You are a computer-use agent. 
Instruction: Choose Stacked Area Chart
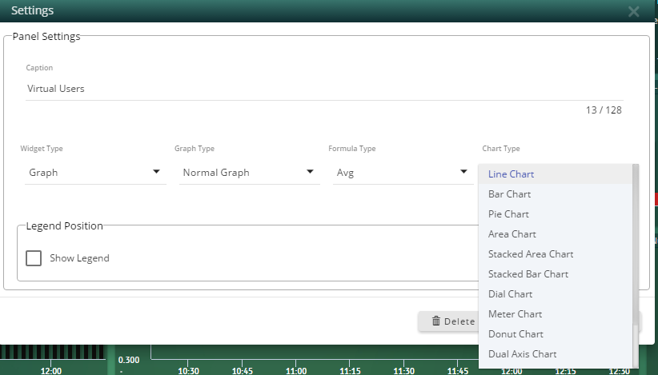(556, 254)
